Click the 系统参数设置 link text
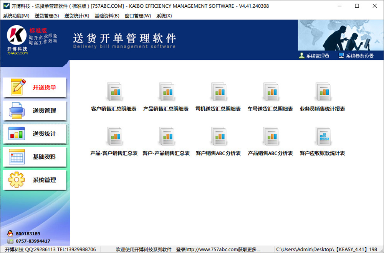The image size is (384, 253). pyautogui.click(x=360, y=56)
